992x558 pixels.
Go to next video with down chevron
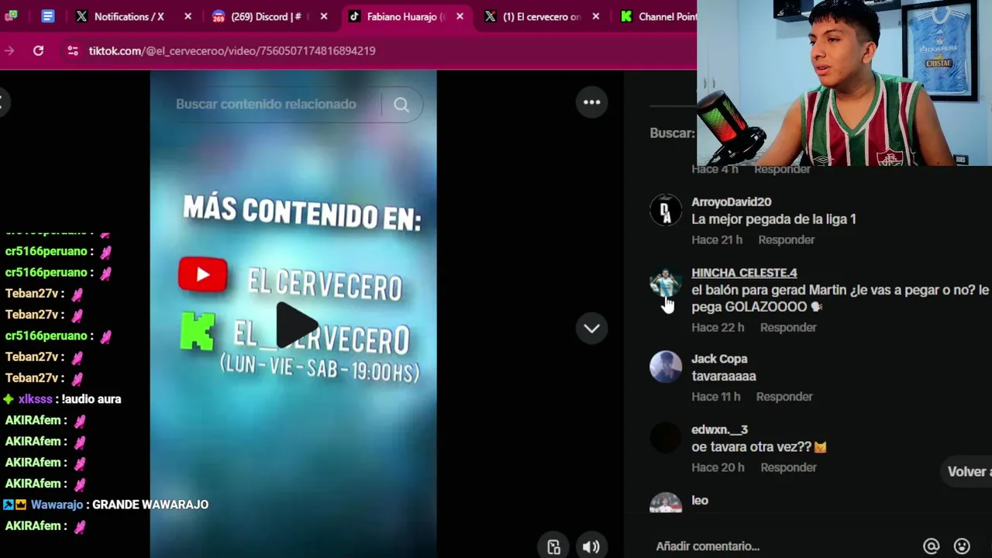pos(591,328)
